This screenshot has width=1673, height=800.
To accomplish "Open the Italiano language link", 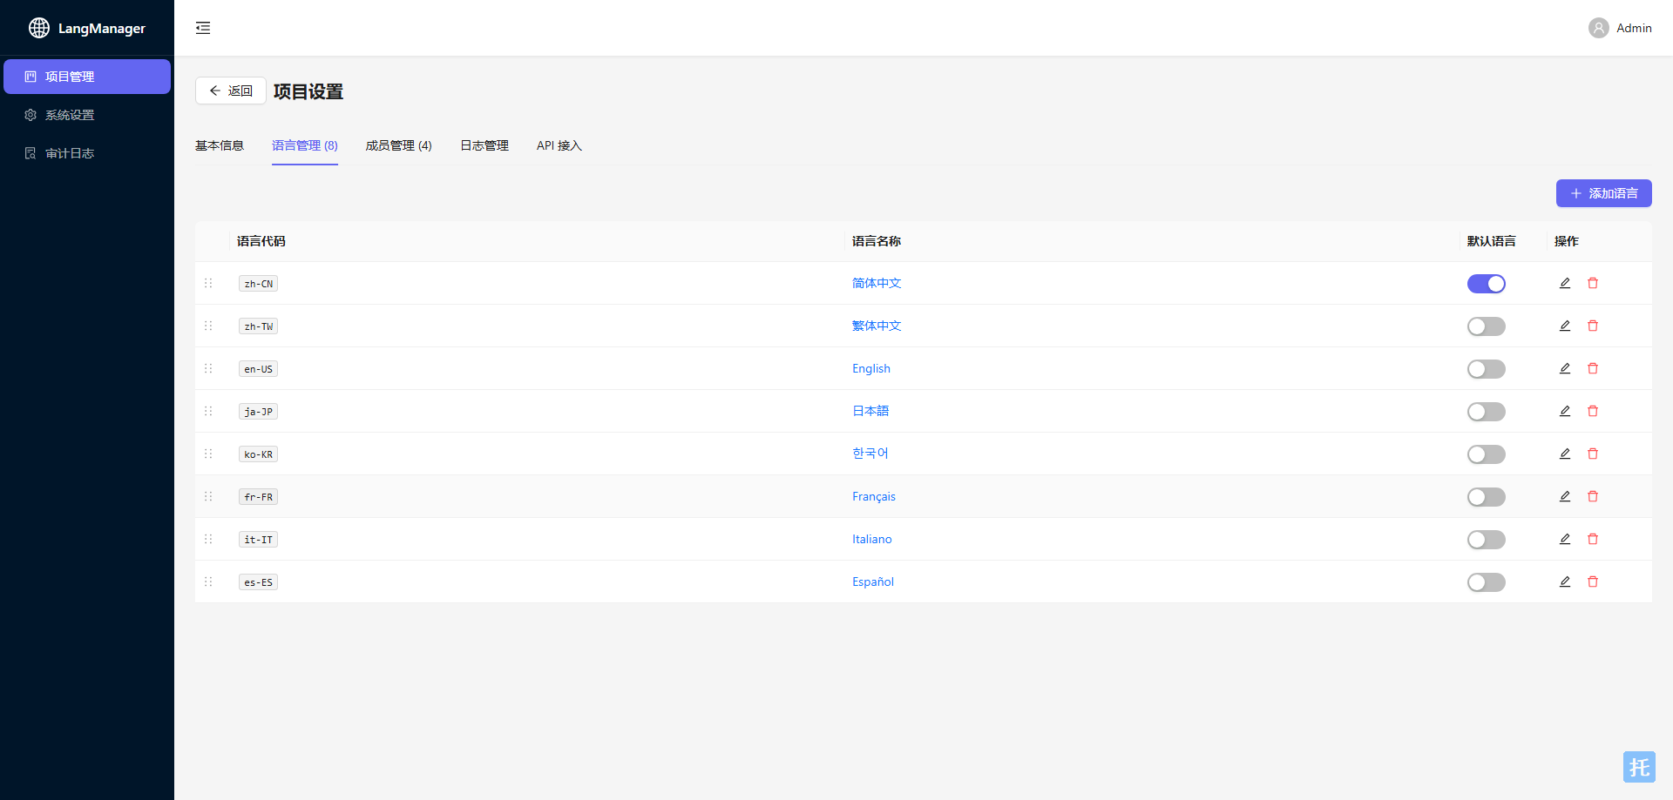I will coord(872,539).
